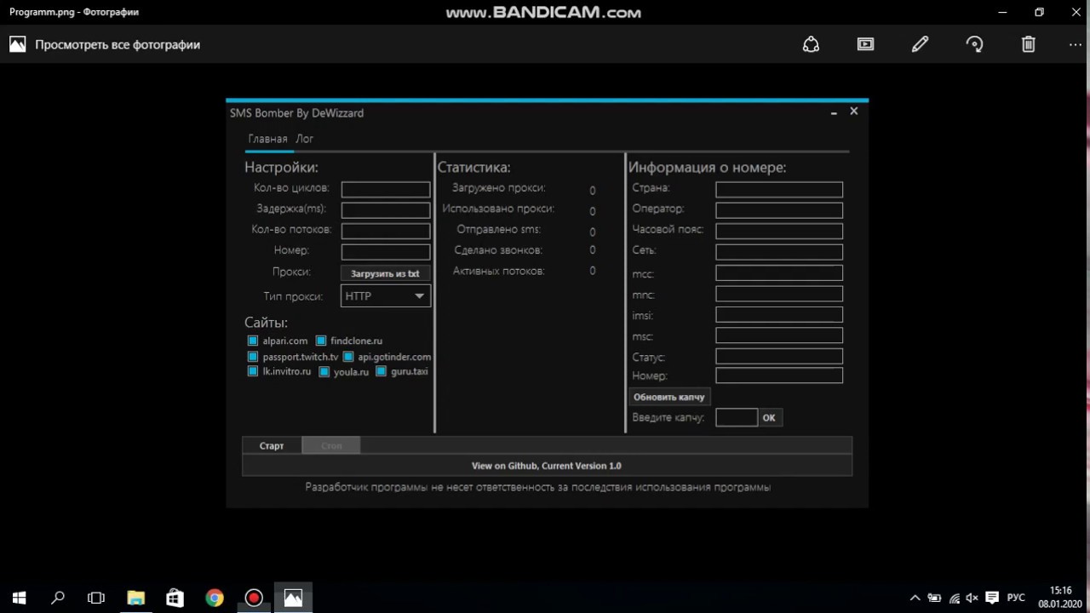Switch to the Лог tab

coord(305,139)
